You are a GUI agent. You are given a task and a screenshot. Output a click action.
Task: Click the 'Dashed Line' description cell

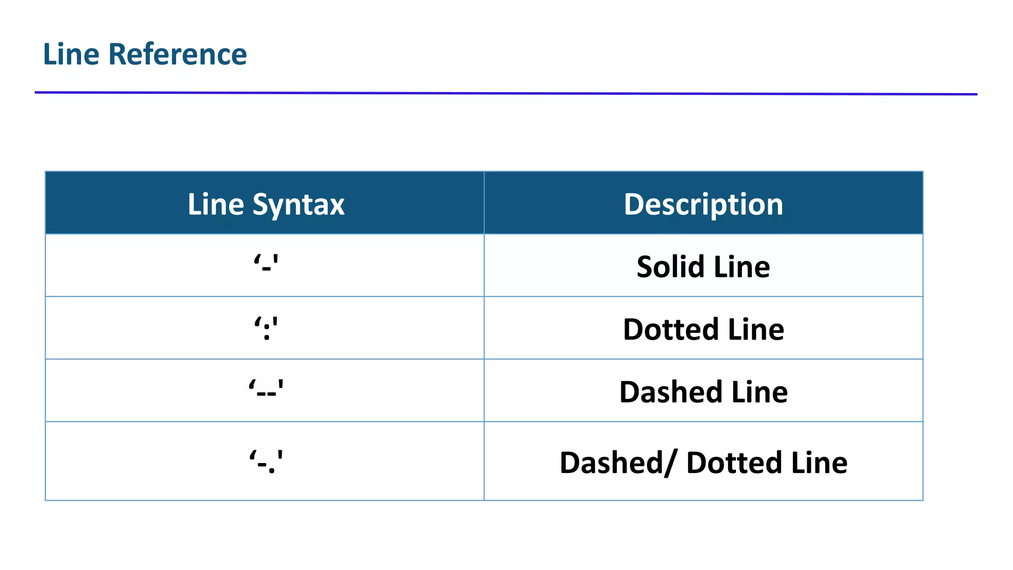pos(703,391)
